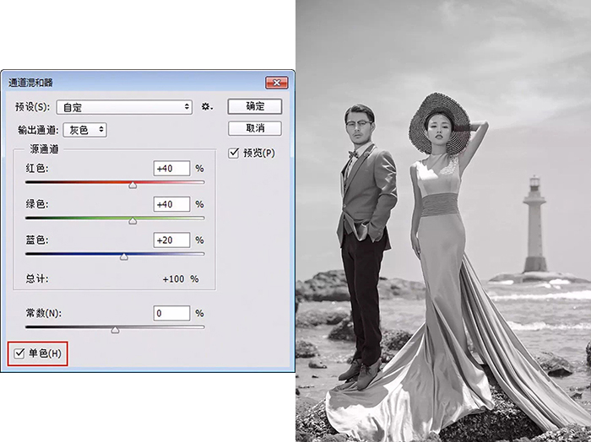
Task: Click the 红色 percentage input field
Action: [172, 169]
